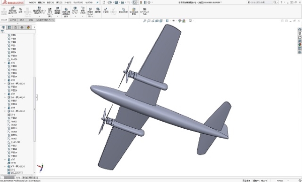Toggle the menu bar pin icon

(98, 3)
